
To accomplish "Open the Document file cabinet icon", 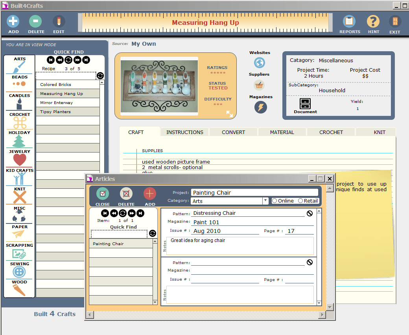I will 305,104.
